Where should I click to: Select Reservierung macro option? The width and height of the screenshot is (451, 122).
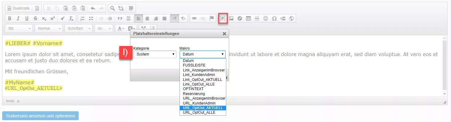(203, 93)
